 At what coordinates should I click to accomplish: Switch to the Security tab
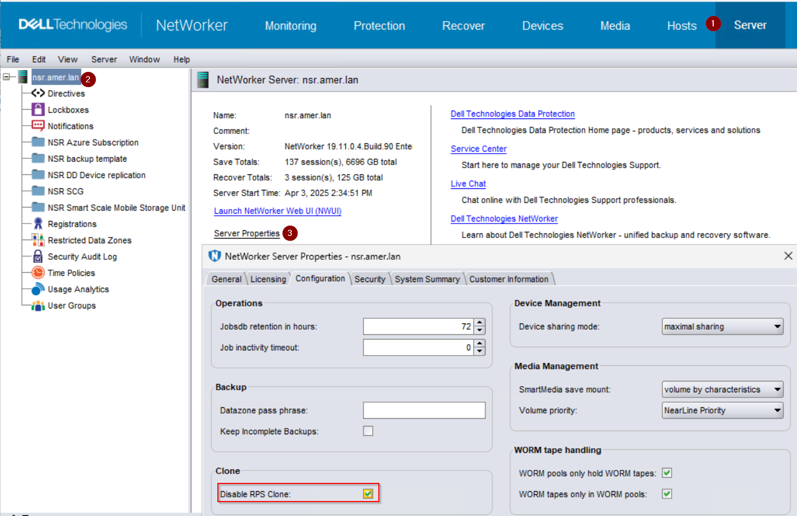pyautogui.click(x=370, y=279)
